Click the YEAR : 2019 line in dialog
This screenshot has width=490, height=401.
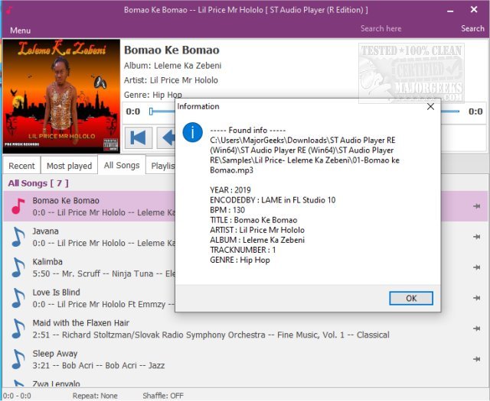coord(230,190)
